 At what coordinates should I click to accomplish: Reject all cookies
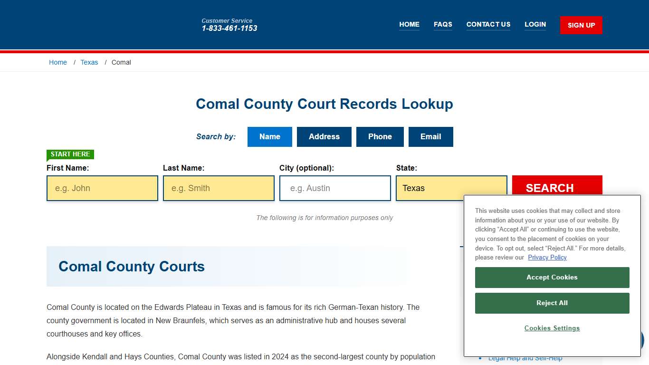click(x=552, y=303)
